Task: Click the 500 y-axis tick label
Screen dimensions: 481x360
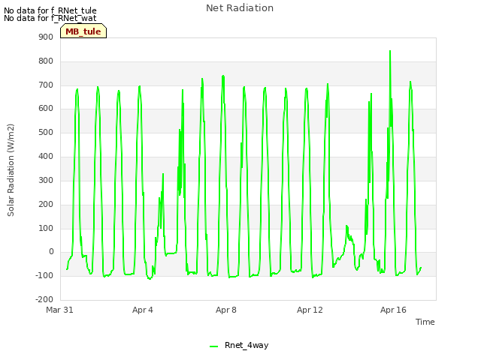Action: [x=46, y=133]
